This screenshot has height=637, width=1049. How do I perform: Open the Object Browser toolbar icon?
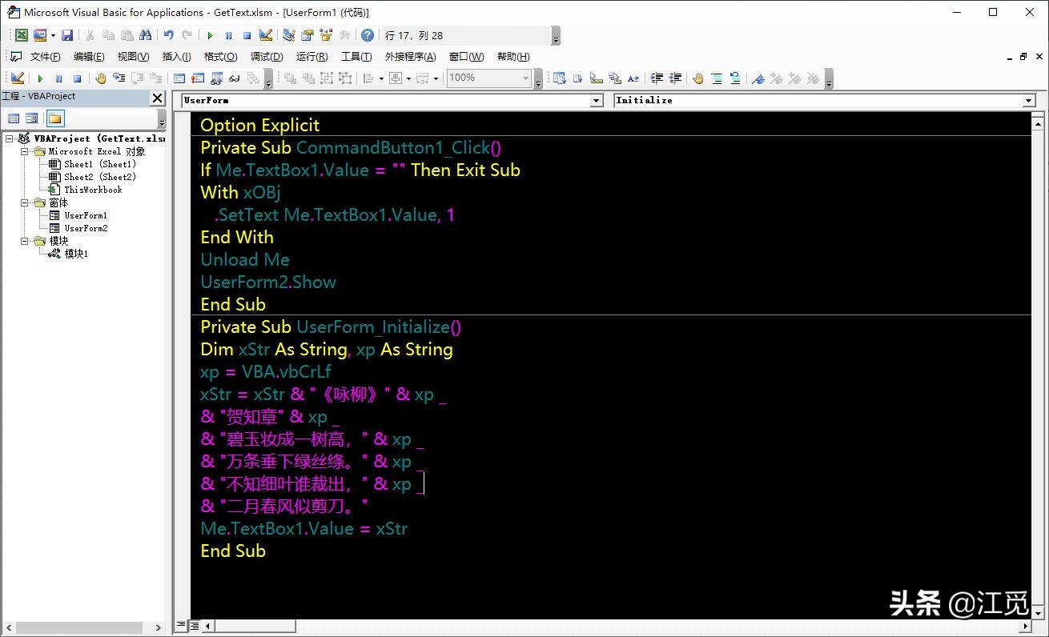pyautogui.click(x=326, y=35)
